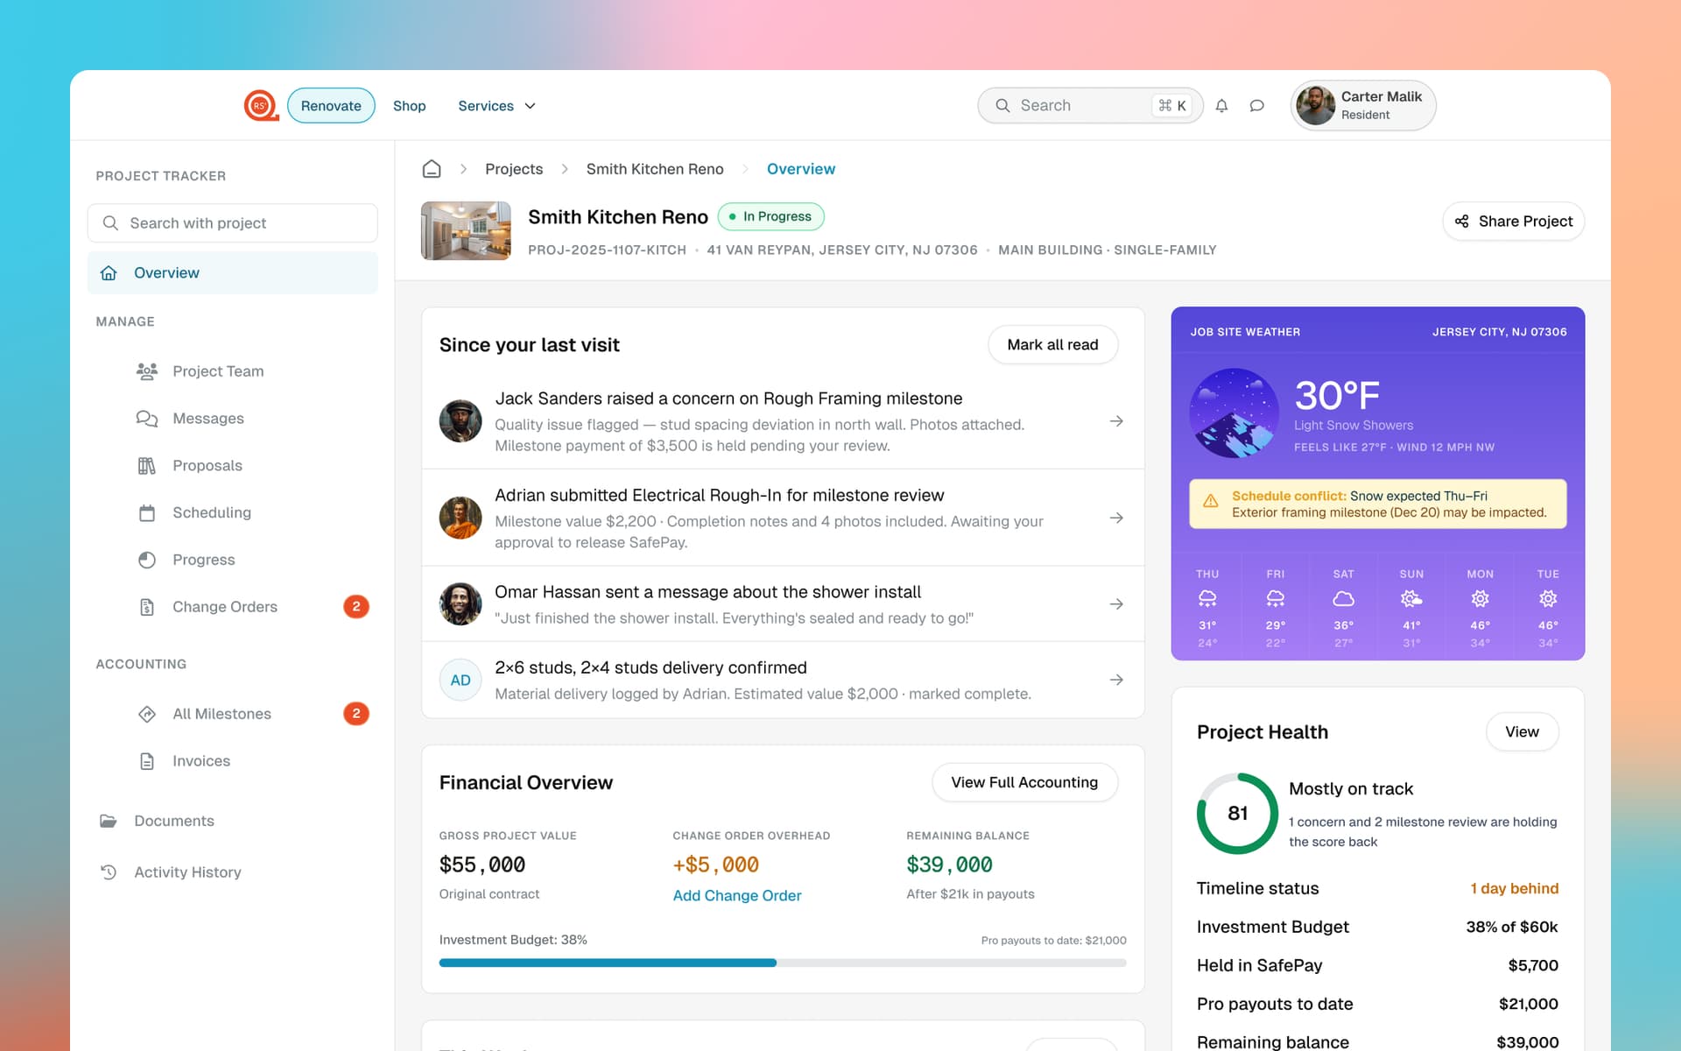
Task: Open the notifications bell icon
Action: click(x=1221, y=106)
